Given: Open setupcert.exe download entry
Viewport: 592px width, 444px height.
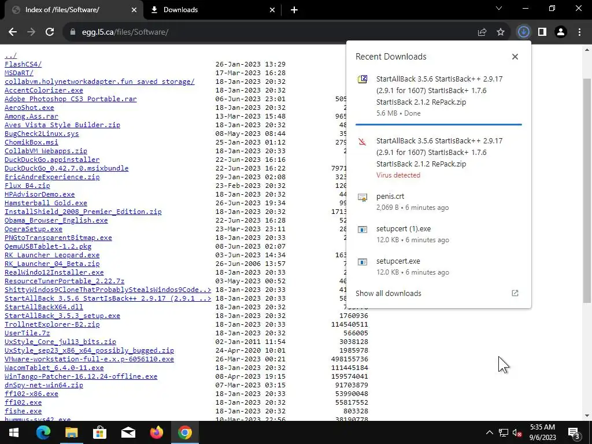Looking at the screenshot, I should pos(439,267).
